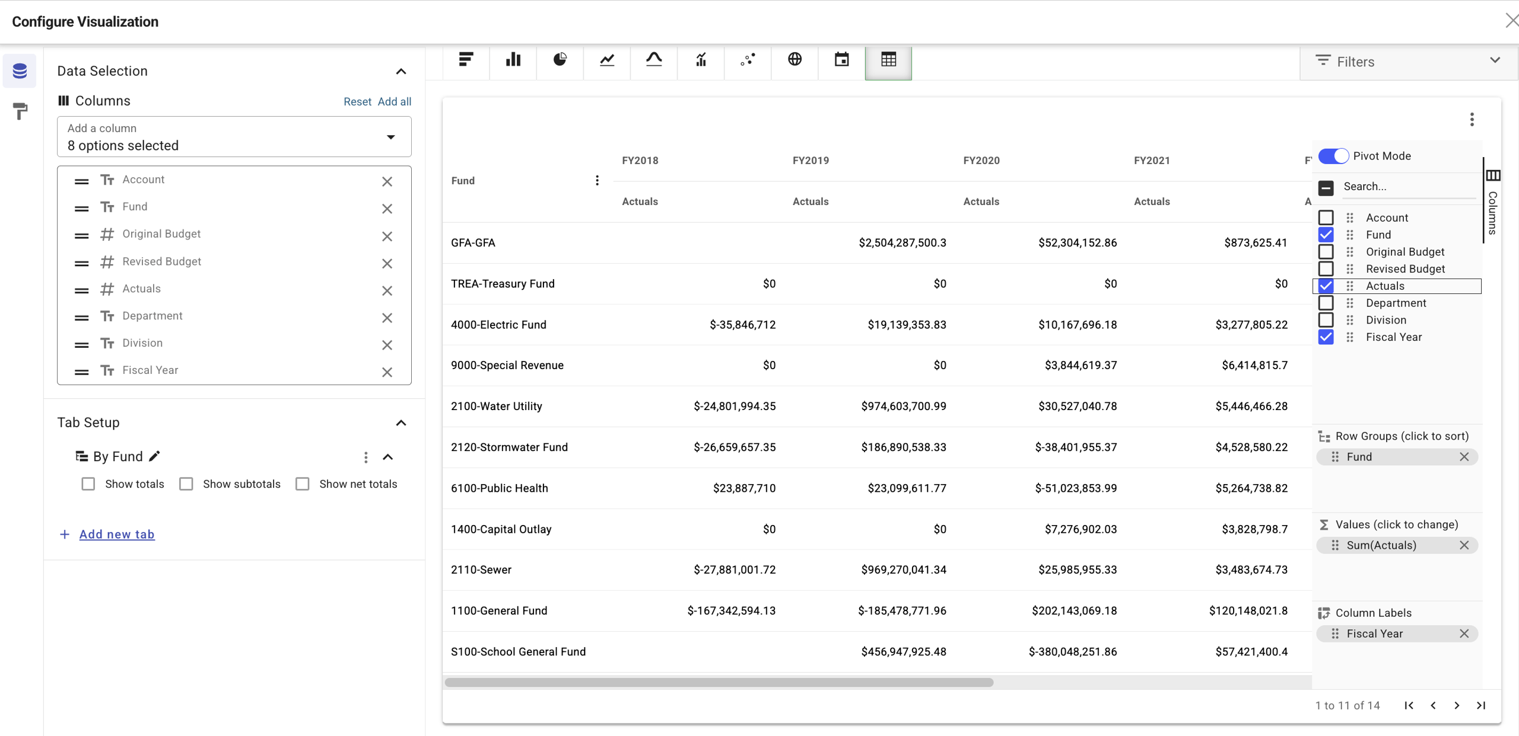Click the Fund chip in Row Groups
The width and height of the screenshot is (1519, 736).
point(1397,457)
